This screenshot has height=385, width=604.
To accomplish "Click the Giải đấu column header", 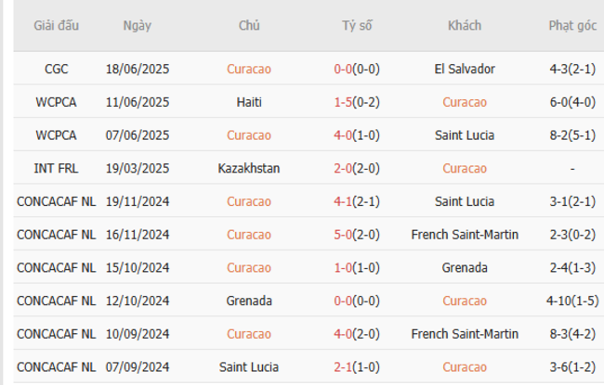I will [x=55, y=26].
